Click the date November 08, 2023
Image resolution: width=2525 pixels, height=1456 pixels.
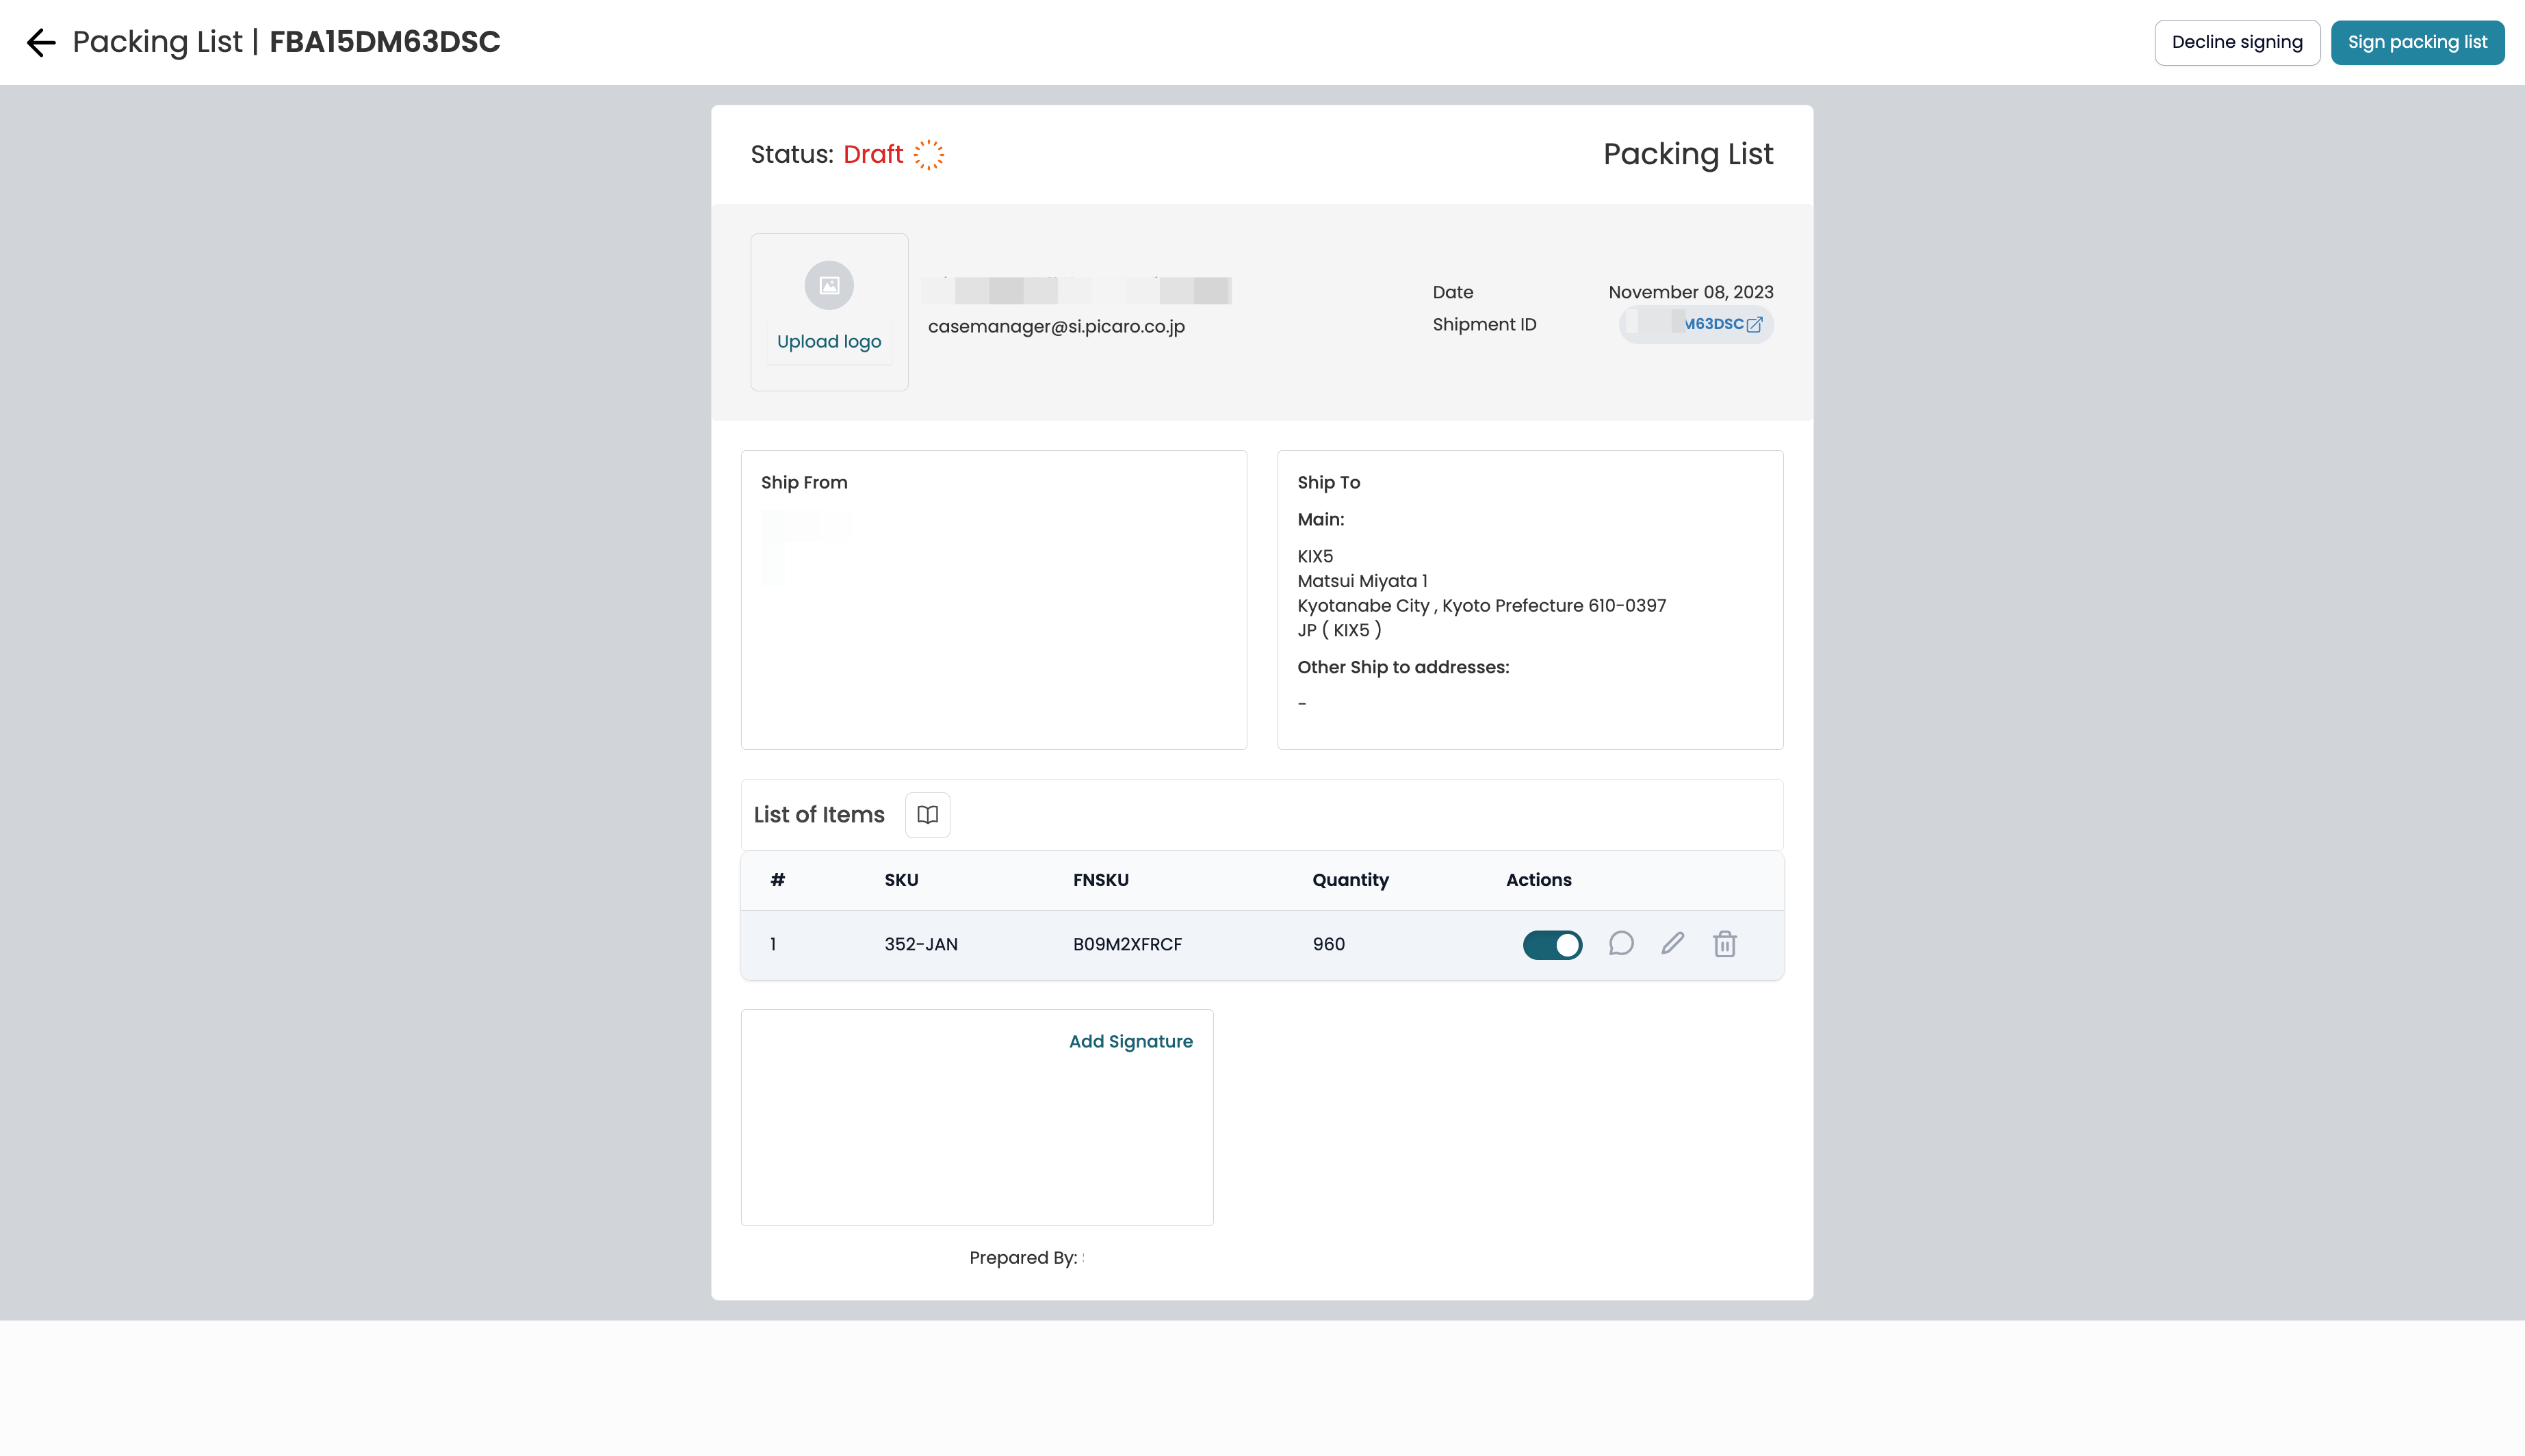click(1691, 292)
